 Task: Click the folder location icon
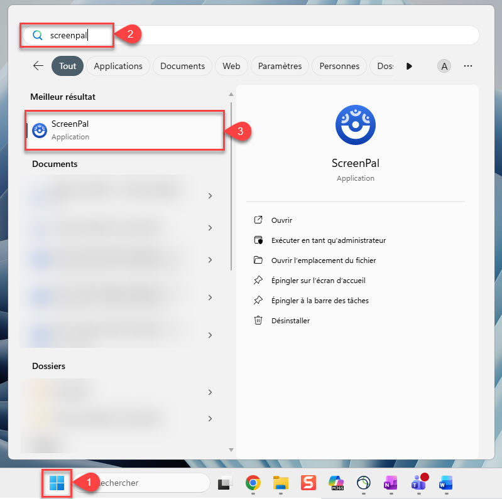(x=258, y=260)
